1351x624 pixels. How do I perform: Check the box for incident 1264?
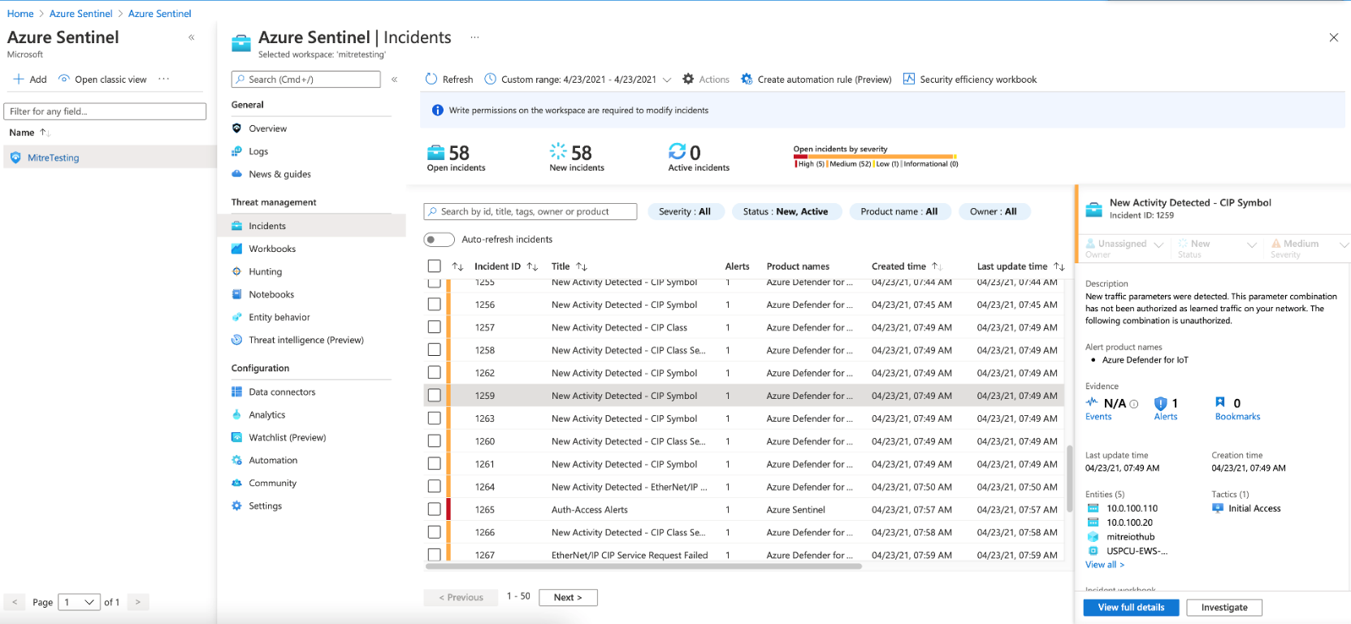pyautogui.click(x=434, y=487)
